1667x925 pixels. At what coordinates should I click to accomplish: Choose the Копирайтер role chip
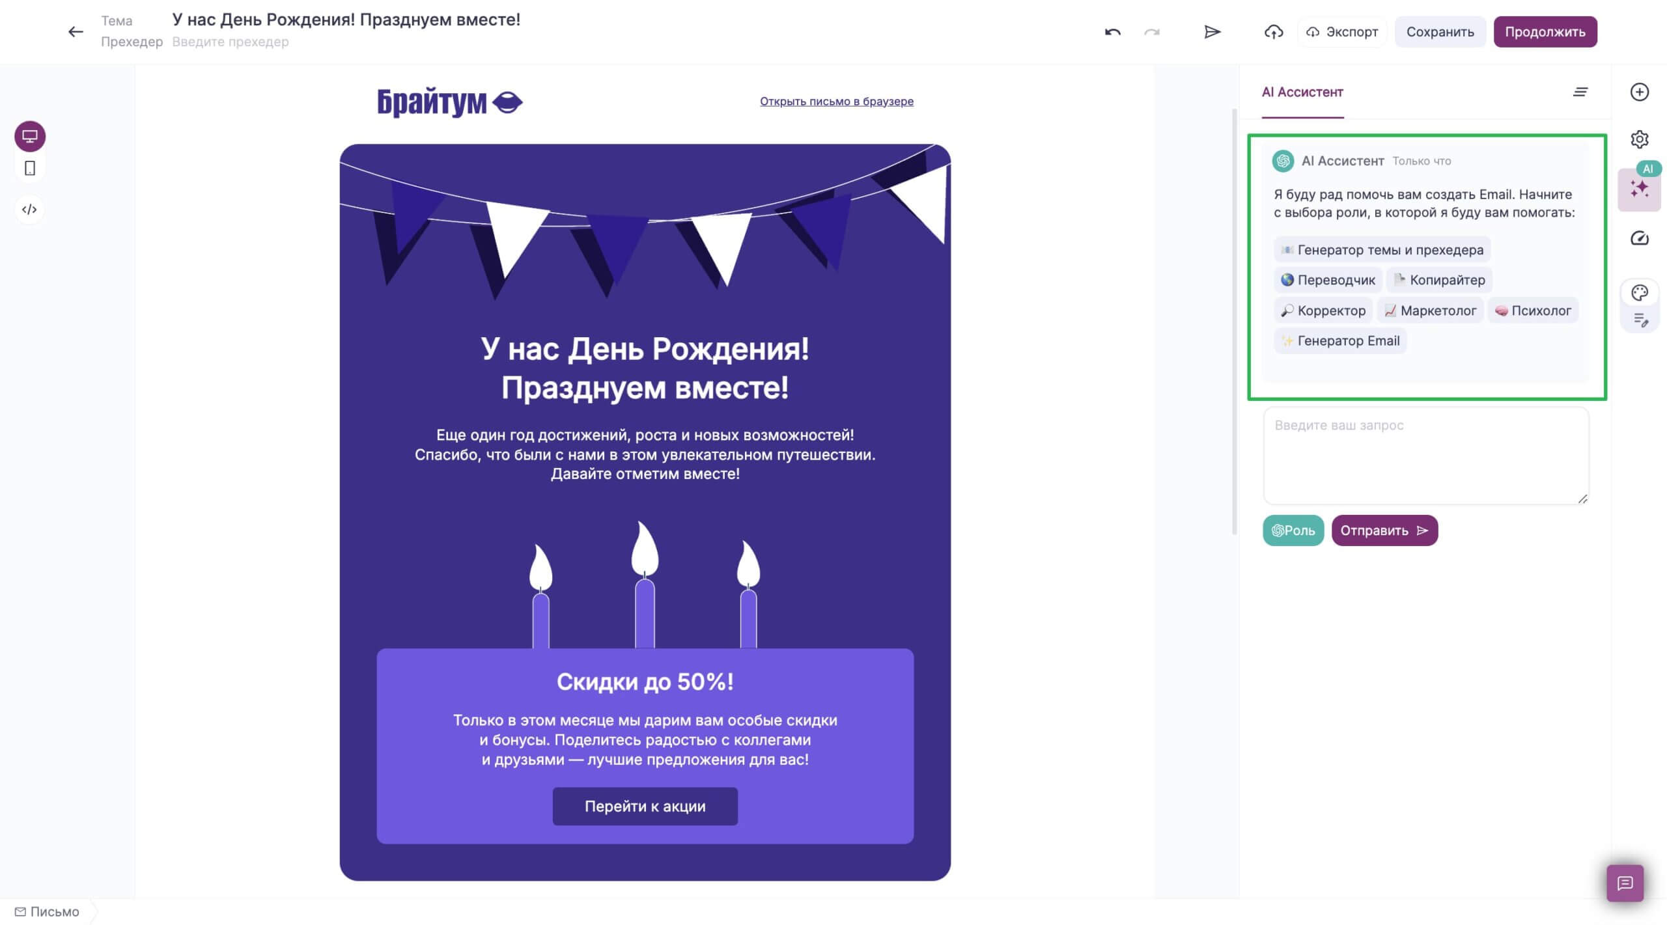point(1439,280)
